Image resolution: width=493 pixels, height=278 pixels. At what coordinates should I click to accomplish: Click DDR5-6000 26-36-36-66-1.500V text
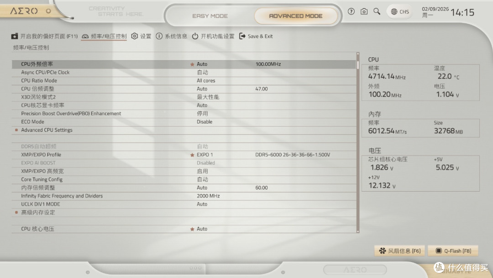click(x=293, y=155)
